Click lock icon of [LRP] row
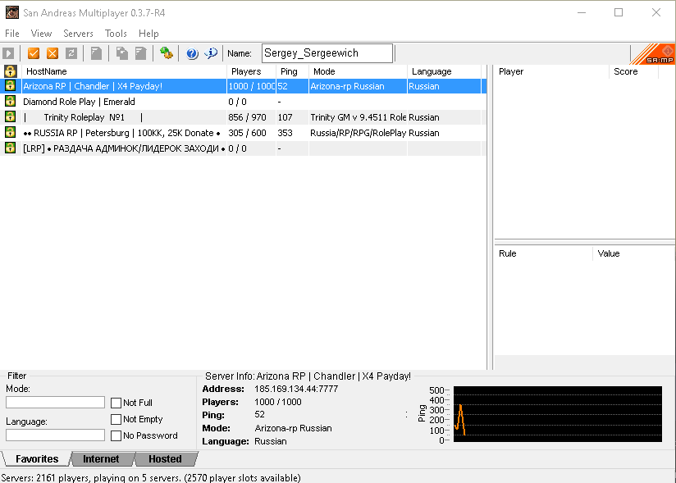The image size is (676, 483). [11, 148]
